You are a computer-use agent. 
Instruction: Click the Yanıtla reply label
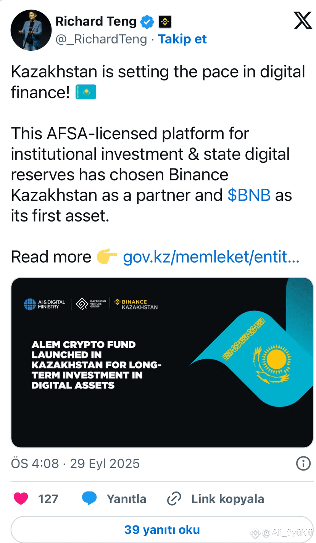coord(126,499)
